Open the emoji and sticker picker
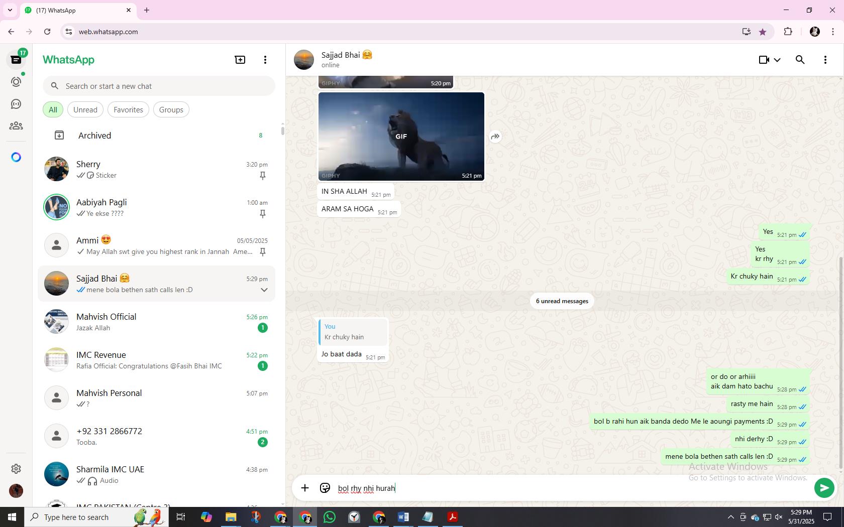 [x=325, y=488]
